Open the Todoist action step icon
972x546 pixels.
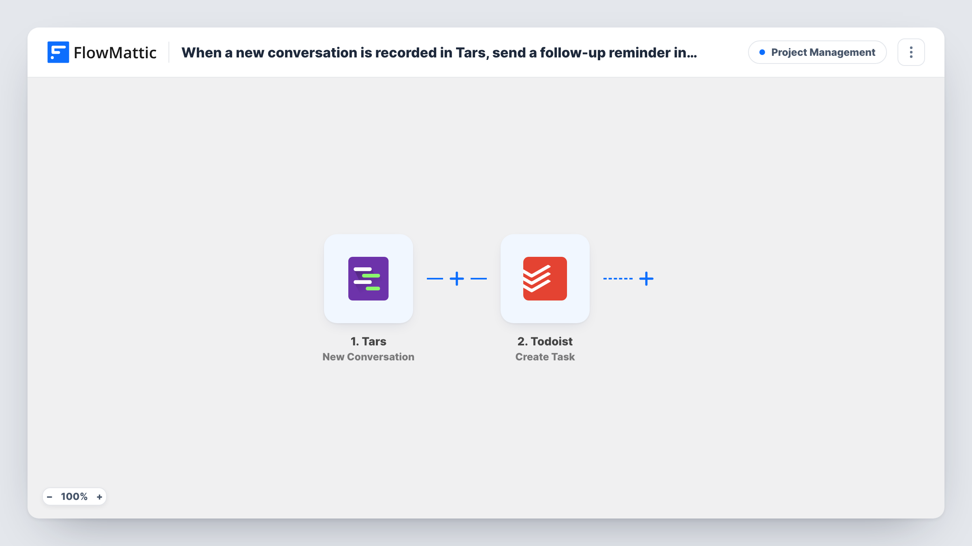[545, 279]
